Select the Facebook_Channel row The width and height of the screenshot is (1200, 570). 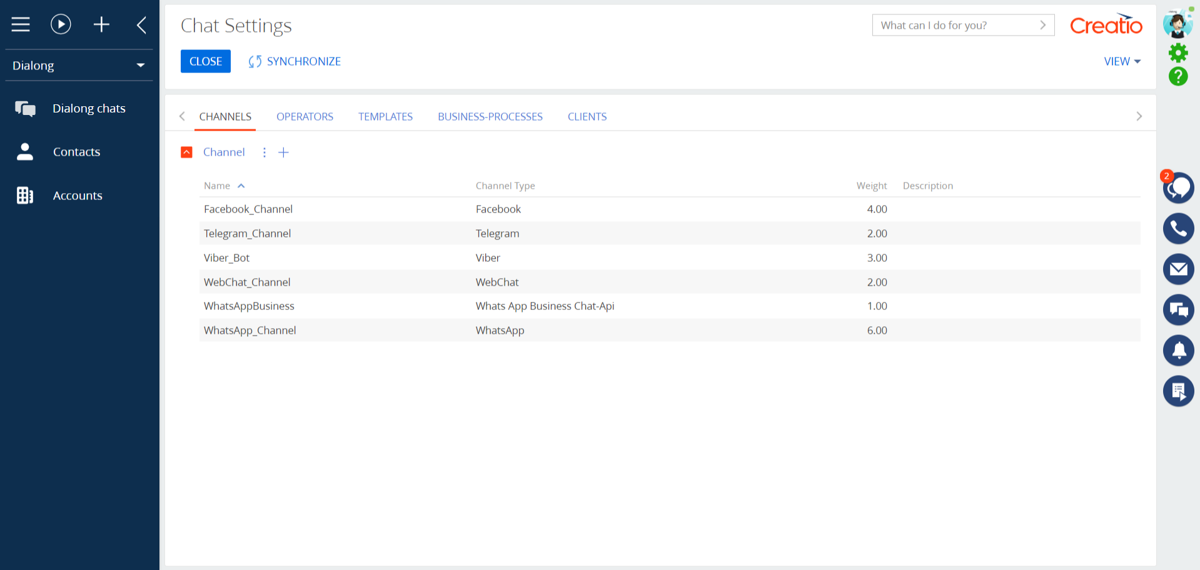[x=670, y=209]
